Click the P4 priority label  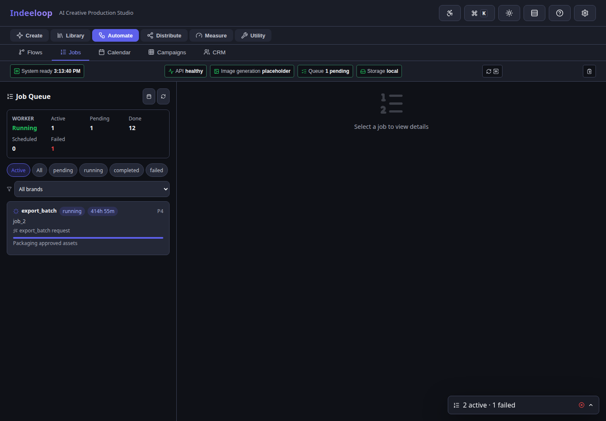[x=160, y=211]
